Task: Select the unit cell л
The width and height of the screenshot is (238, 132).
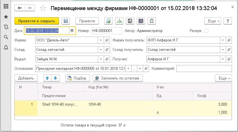Action: click(x=173, y=112)
